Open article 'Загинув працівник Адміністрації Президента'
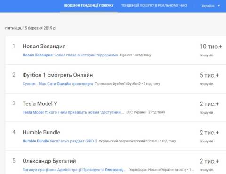226x174 pixels. [x=74, y=170]
